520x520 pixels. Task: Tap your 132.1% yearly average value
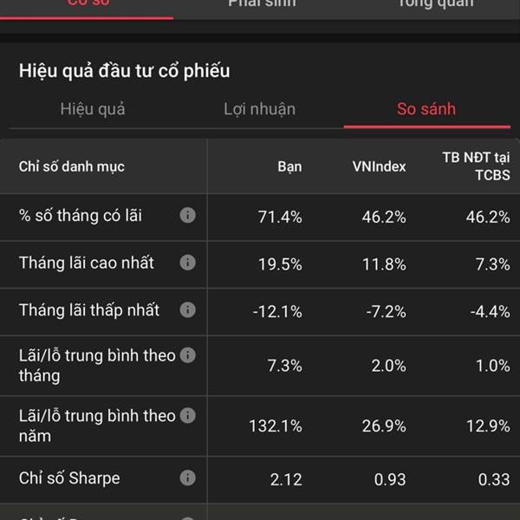pos(276,426)
